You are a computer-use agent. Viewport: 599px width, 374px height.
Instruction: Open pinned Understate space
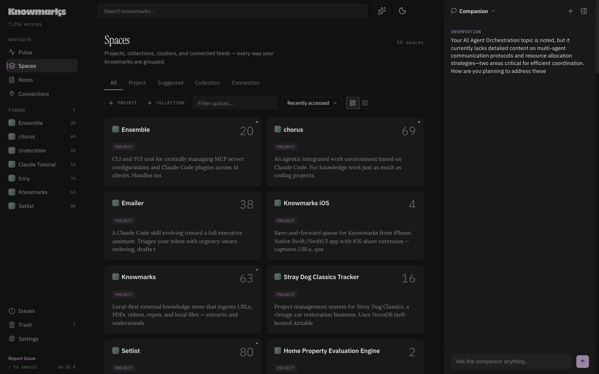(x=42, y=151)
